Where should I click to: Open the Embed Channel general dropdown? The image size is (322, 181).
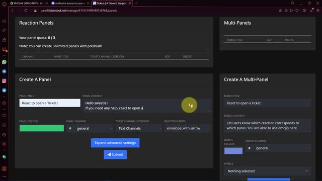pos(278,148)
